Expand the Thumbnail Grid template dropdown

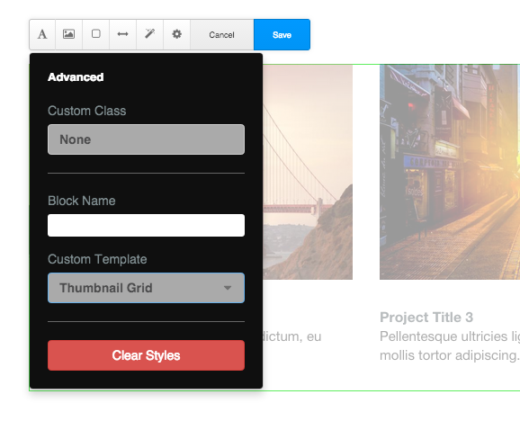pos(147,288)
